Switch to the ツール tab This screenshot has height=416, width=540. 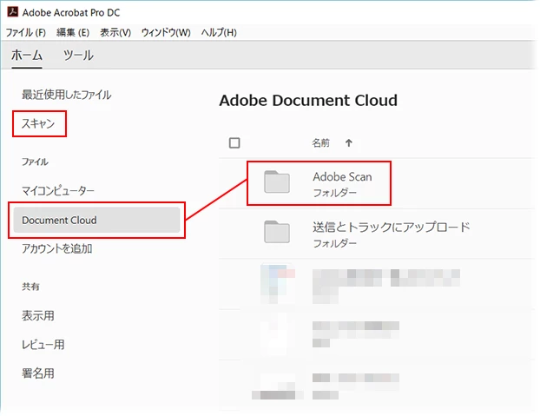[78, 55]
